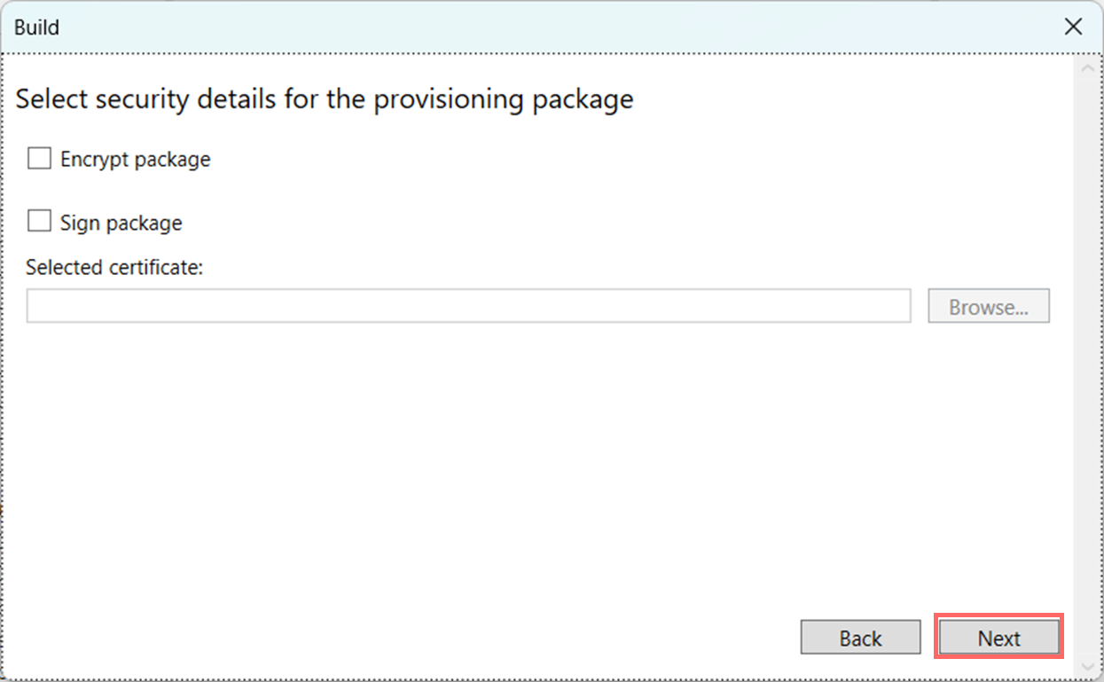Viewport: 1104px width, 682px height.
Task: Click the "Build" title text
Action: click(37, 27)
